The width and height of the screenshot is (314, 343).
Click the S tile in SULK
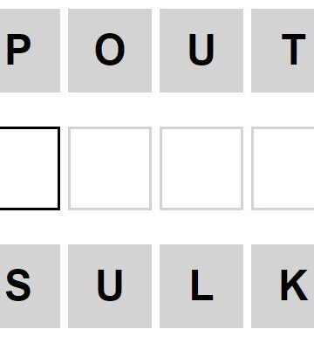click(30, 286)
